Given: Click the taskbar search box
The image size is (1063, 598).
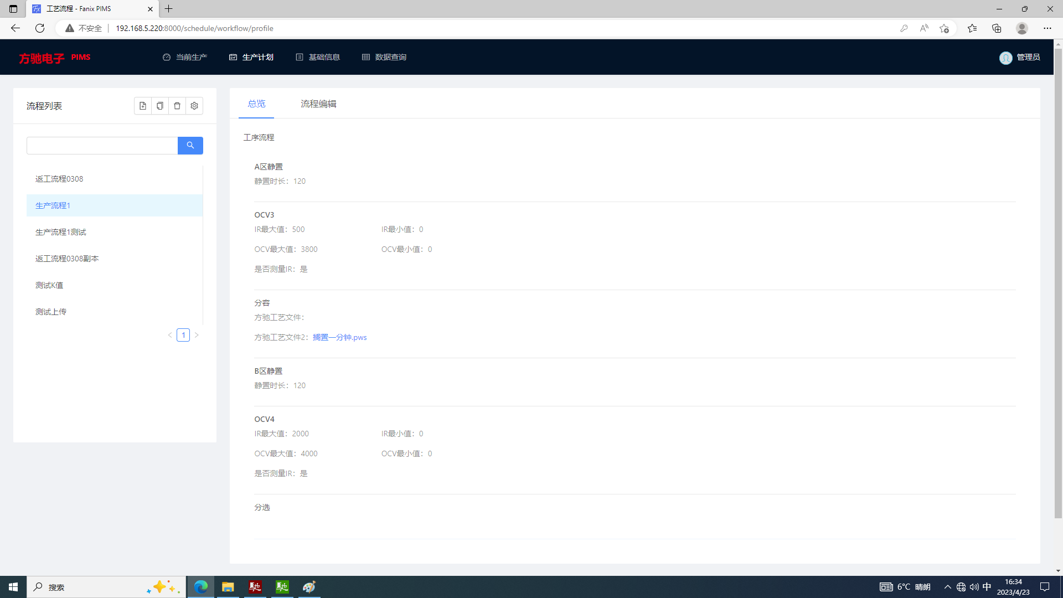Looking at the screenshot, I should click(x=106, y=587).
